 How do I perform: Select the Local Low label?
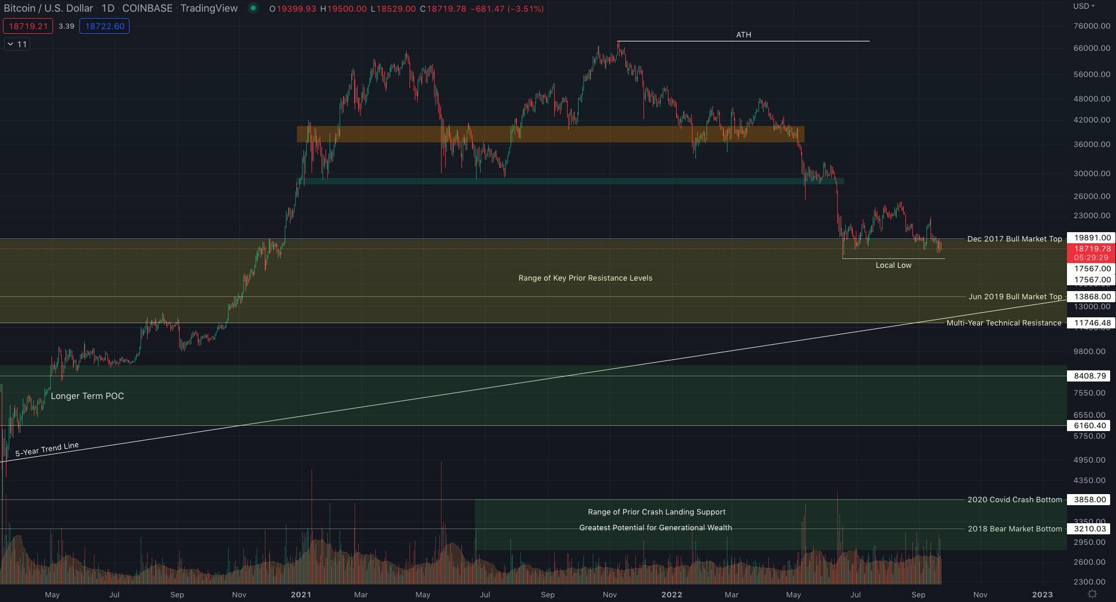click(x=893, y=265)
